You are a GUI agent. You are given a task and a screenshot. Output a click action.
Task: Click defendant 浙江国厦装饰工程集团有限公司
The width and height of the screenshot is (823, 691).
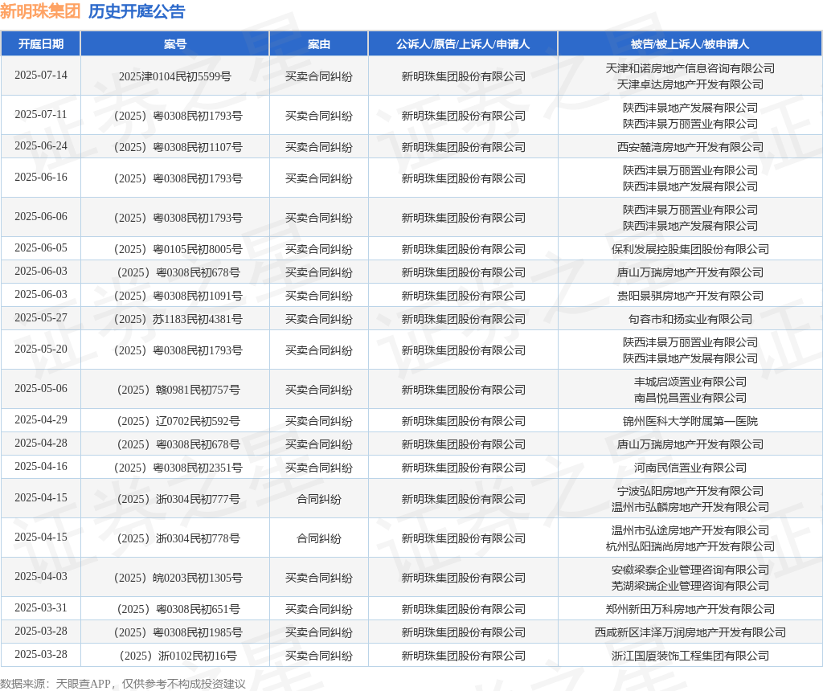[x=690, y=656]
